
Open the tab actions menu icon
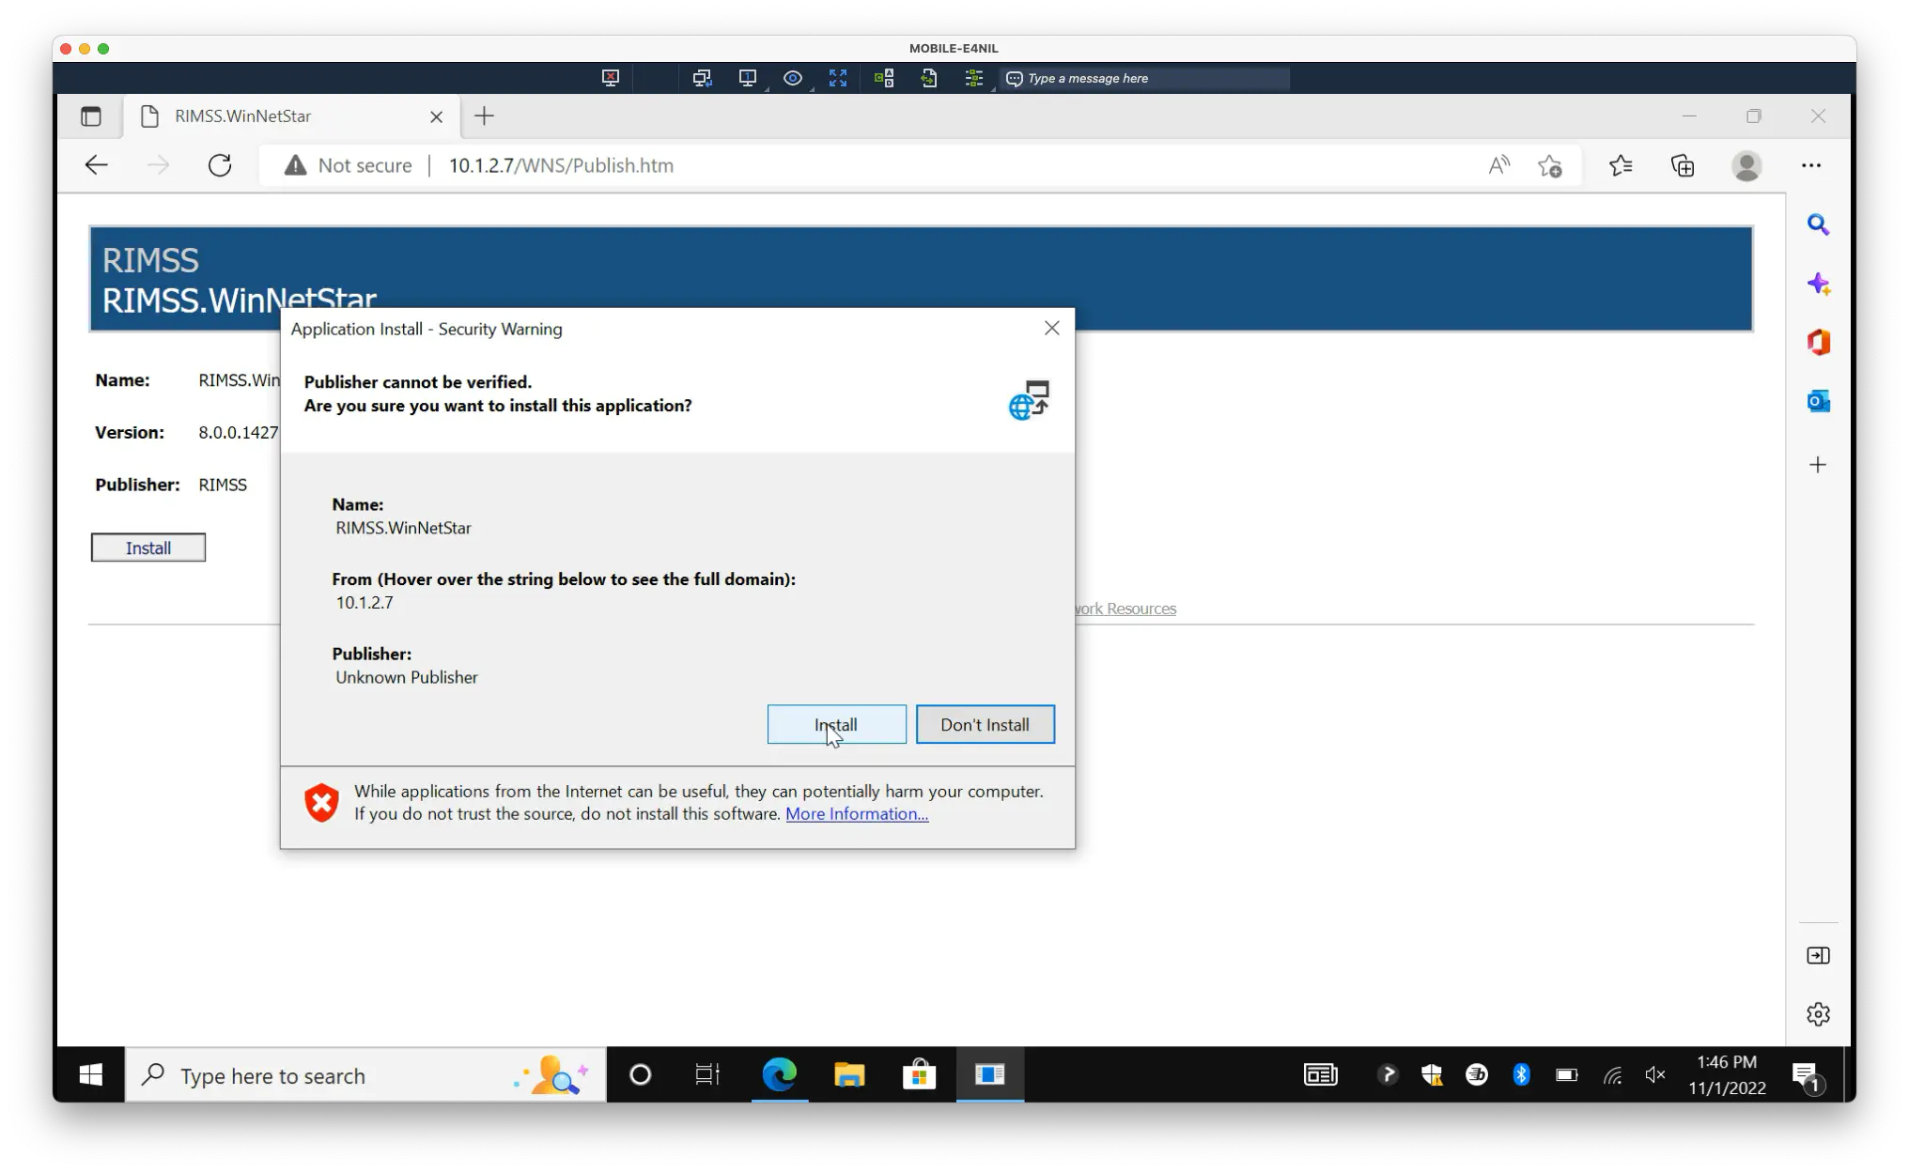click(x=91, y=116)
